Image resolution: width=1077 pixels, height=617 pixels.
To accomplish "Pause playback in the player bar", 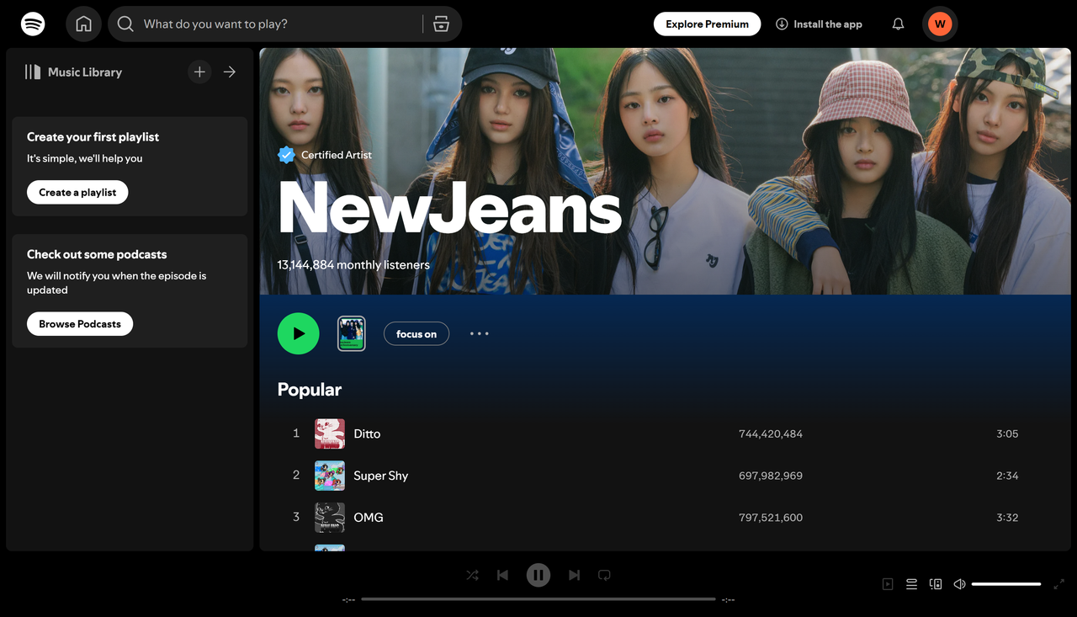I will click(538, 575).
